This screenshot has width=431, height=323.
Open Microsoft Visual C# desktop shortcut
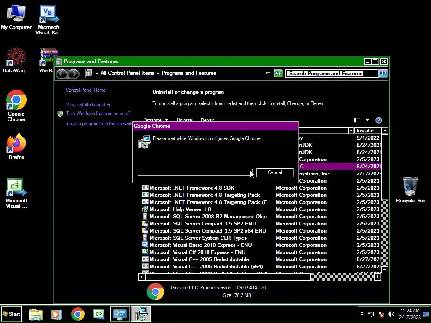click(16, 193)
